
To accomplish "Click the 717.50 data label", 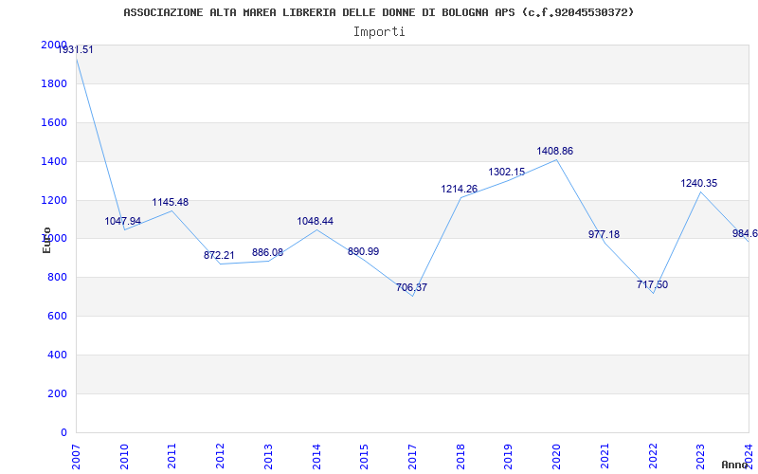I will (652, 284).
